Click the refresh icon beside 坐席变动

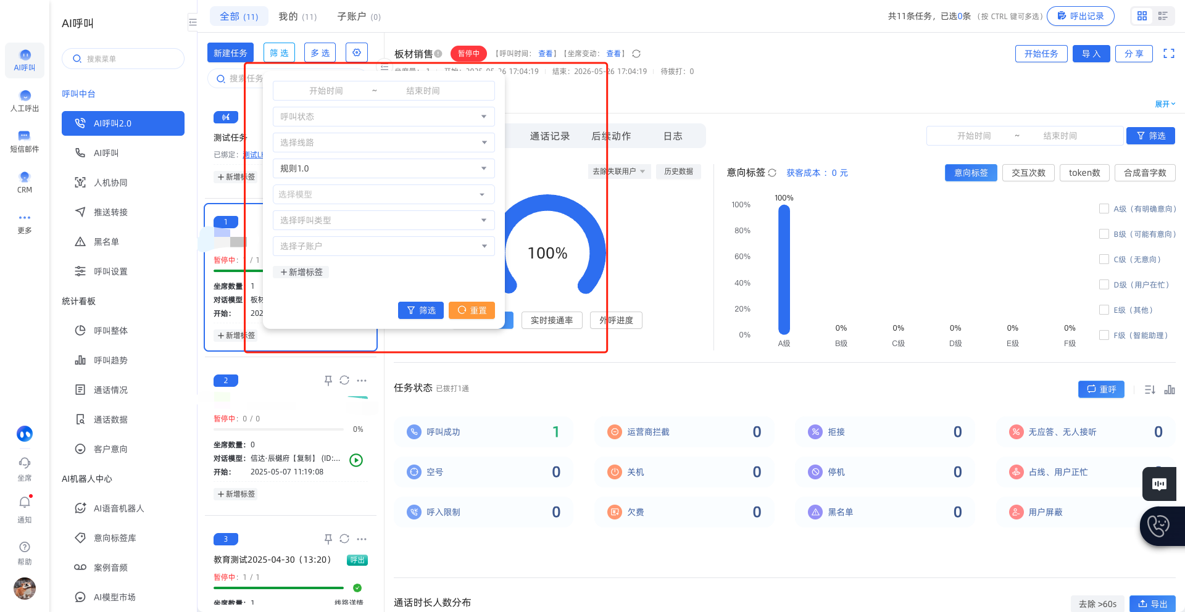point(636,54)
